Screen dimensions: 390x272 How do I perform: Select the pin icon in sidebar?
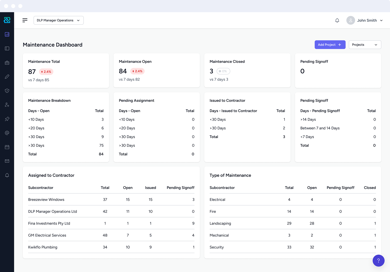click(7, 119)
